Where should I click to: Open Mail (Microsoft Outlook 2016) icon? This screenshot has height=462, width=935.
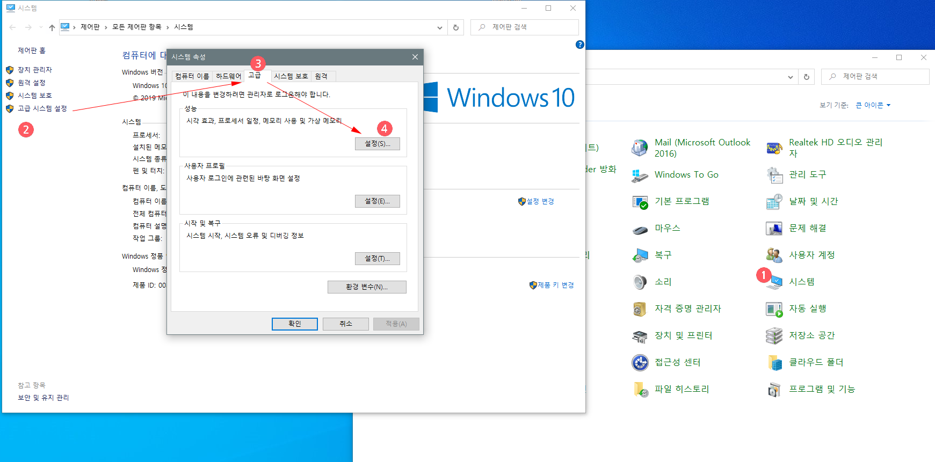[640, 148]
